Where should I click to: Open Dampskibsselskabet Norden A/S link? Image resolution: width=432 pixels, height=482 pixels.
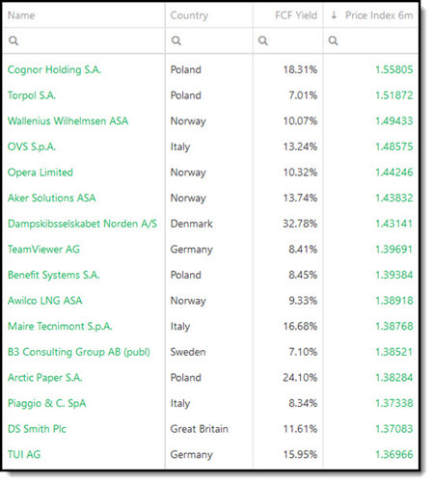pos(82,224)
